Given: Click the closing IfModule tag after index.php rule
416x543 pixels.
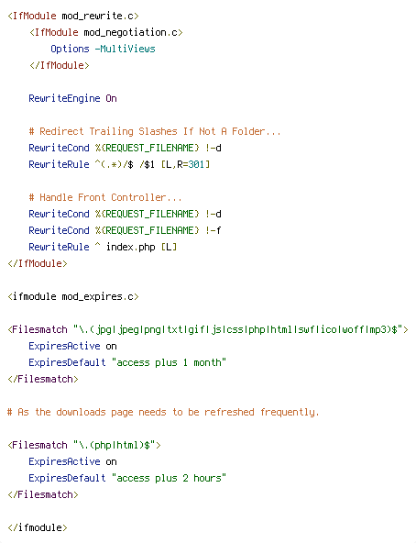Looking at the screenshot, I should 38,263.
